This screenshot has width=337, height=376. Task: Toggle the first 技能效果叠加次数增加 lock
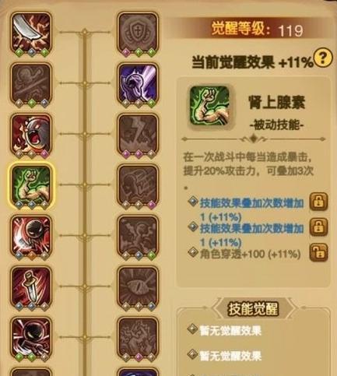tap(318, 202)
